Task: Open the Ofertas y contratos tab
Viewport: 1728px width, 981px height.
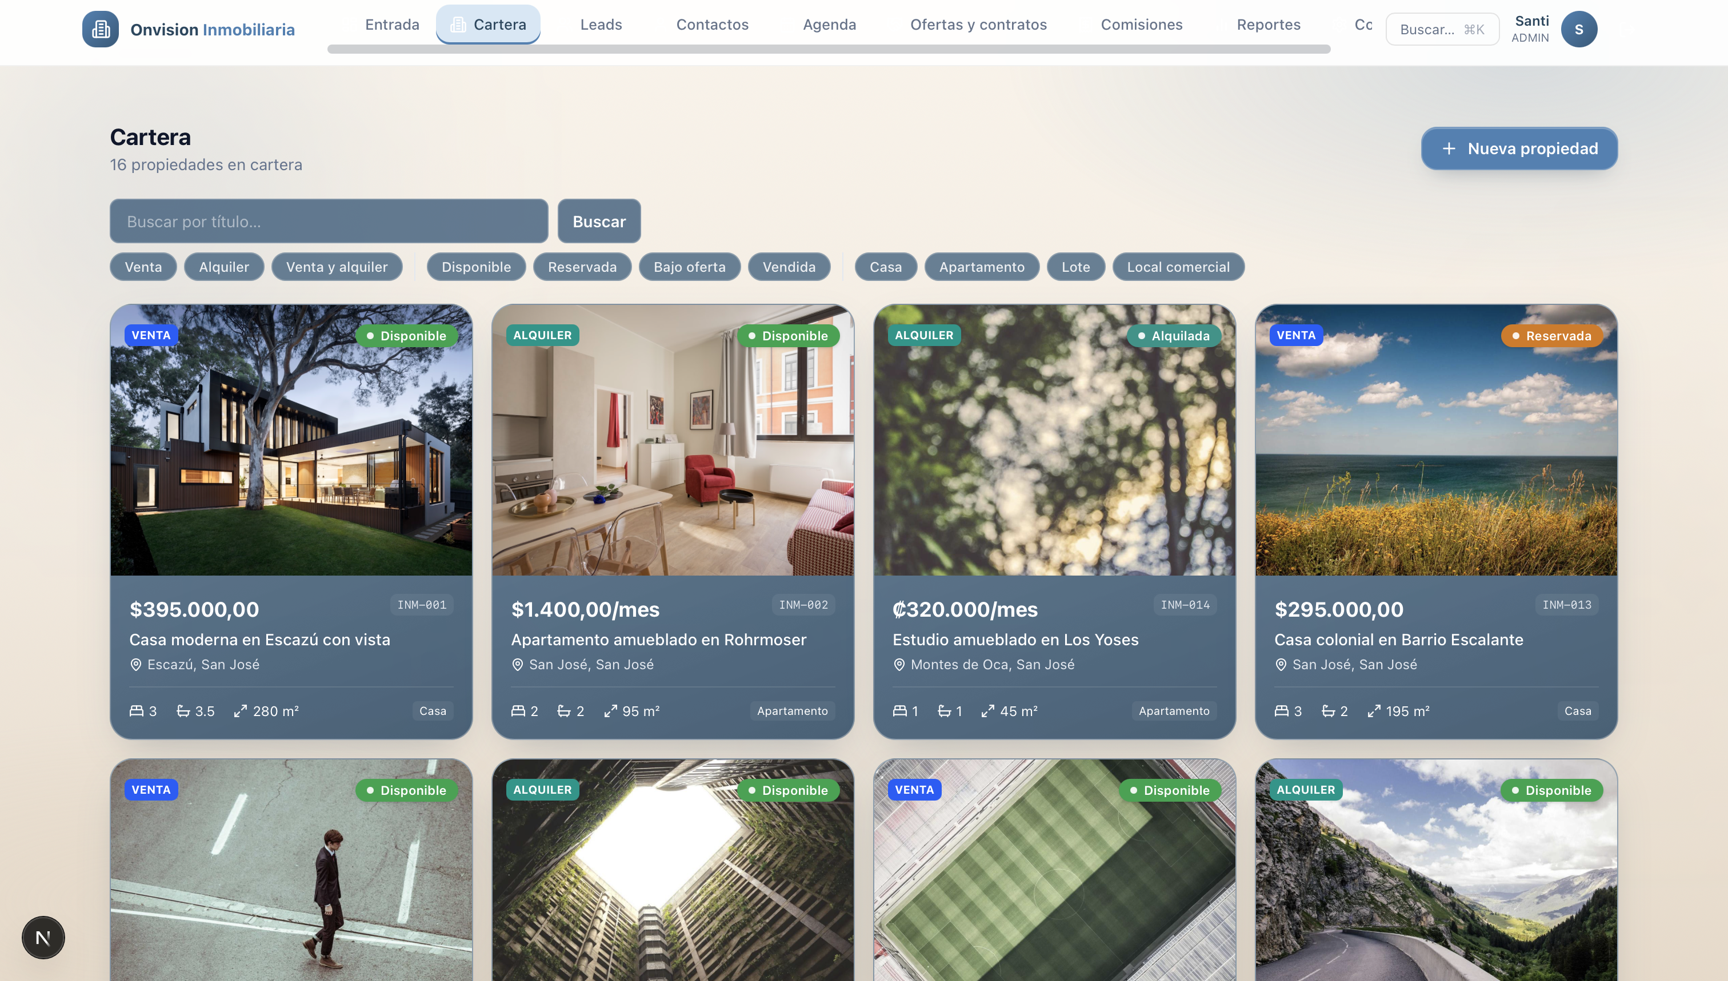Action: click(978, 24)
